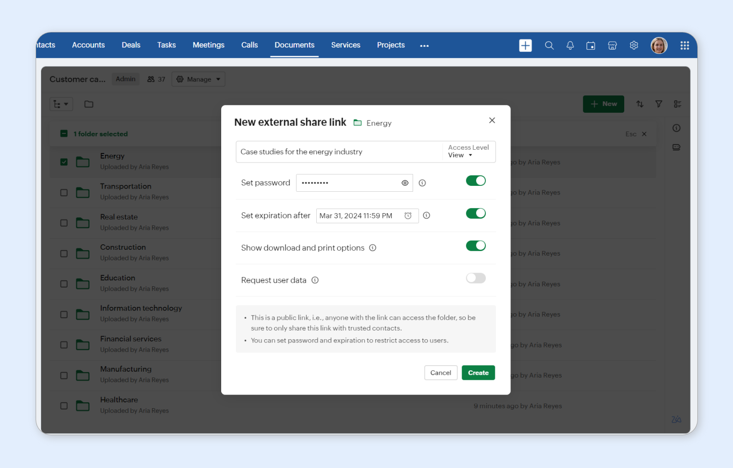Click the Create button
Image resolution: width=733 pixels, height=468 pixels.
(478, 373)
